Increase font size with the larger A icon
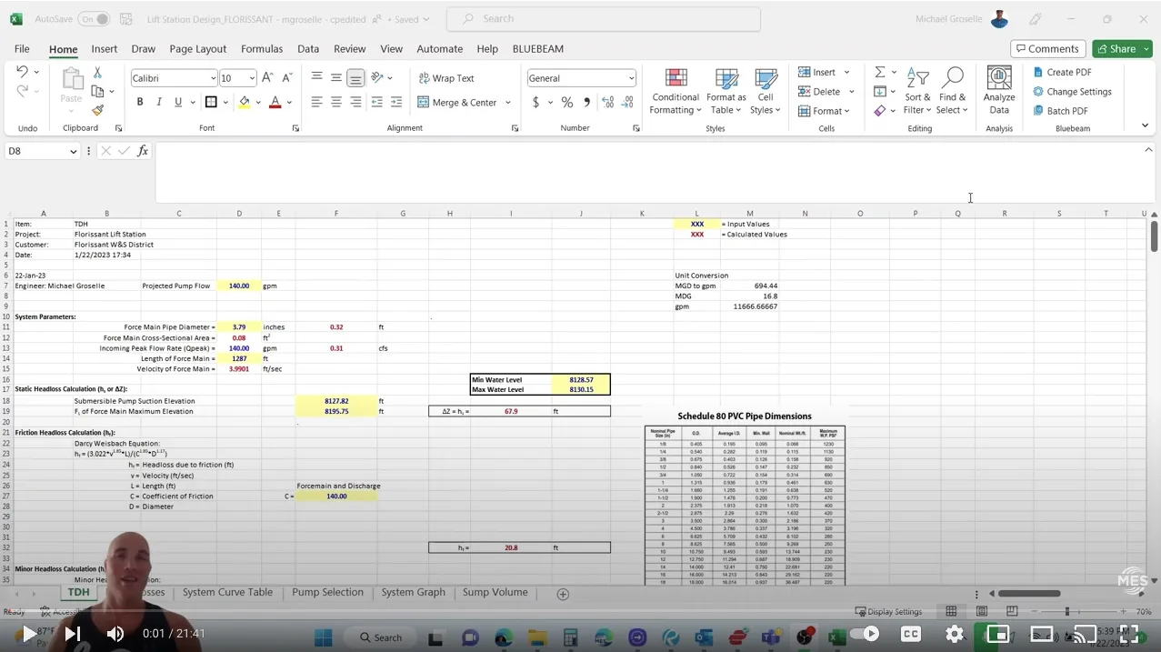The width and height of the screenshot is (1161, 652). pos(268,78)
